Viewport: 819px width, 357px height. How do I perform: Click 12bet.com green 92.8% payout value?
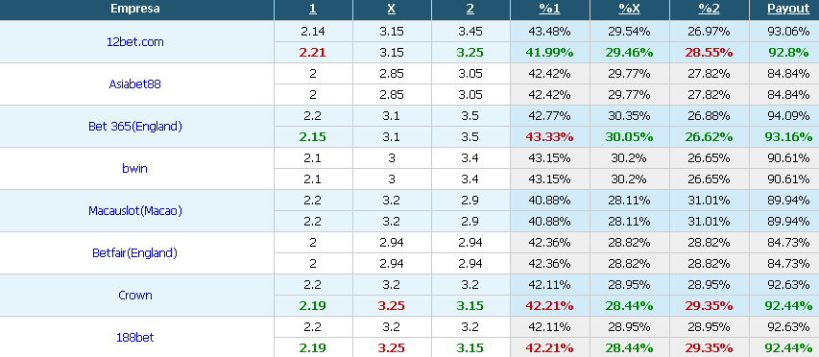coord(788,53)
